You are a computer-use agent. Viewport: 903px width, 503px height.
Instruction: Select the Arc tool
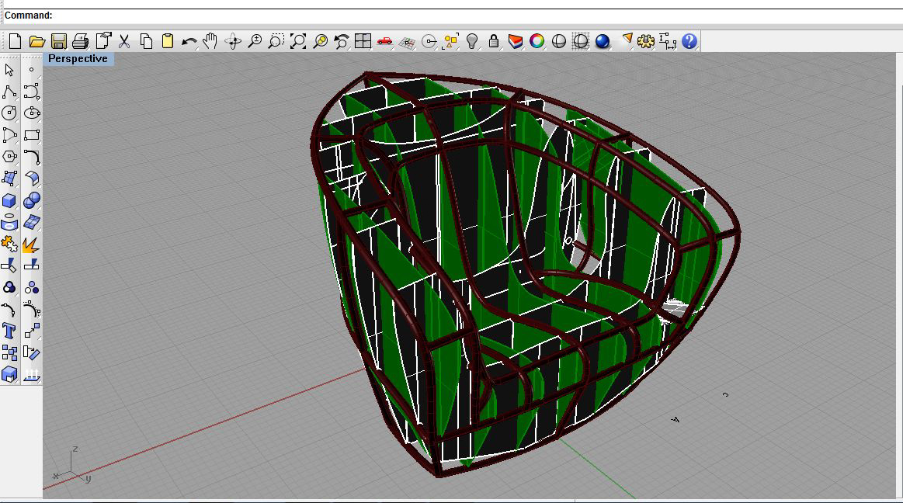pyautogui.click(x=9, y=135)
